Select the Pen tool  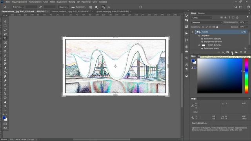pos(5,85)
